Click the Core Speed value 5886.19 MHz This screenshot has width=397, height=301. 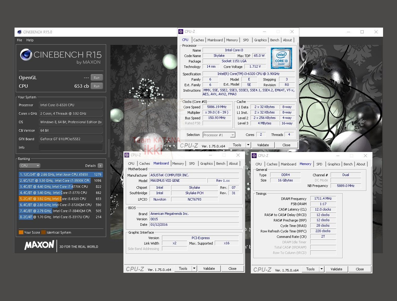pyautogui.click(x=217, y=107)
